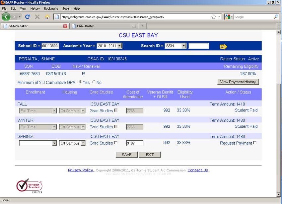This screenshot has width=282, height=204.
Task: Open the address bar history dropdown
Action: click(219, 17)
